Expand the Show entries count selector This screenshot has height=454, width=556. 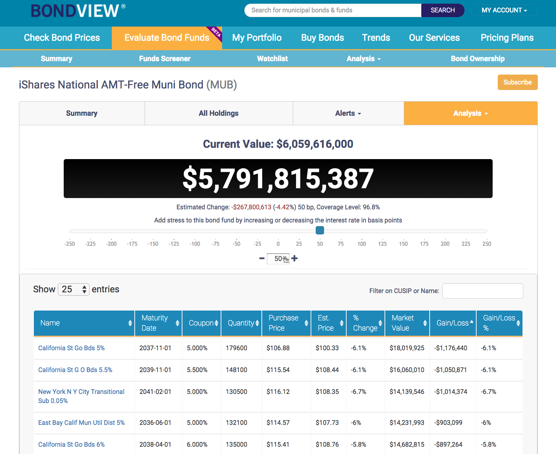point(74,289)
